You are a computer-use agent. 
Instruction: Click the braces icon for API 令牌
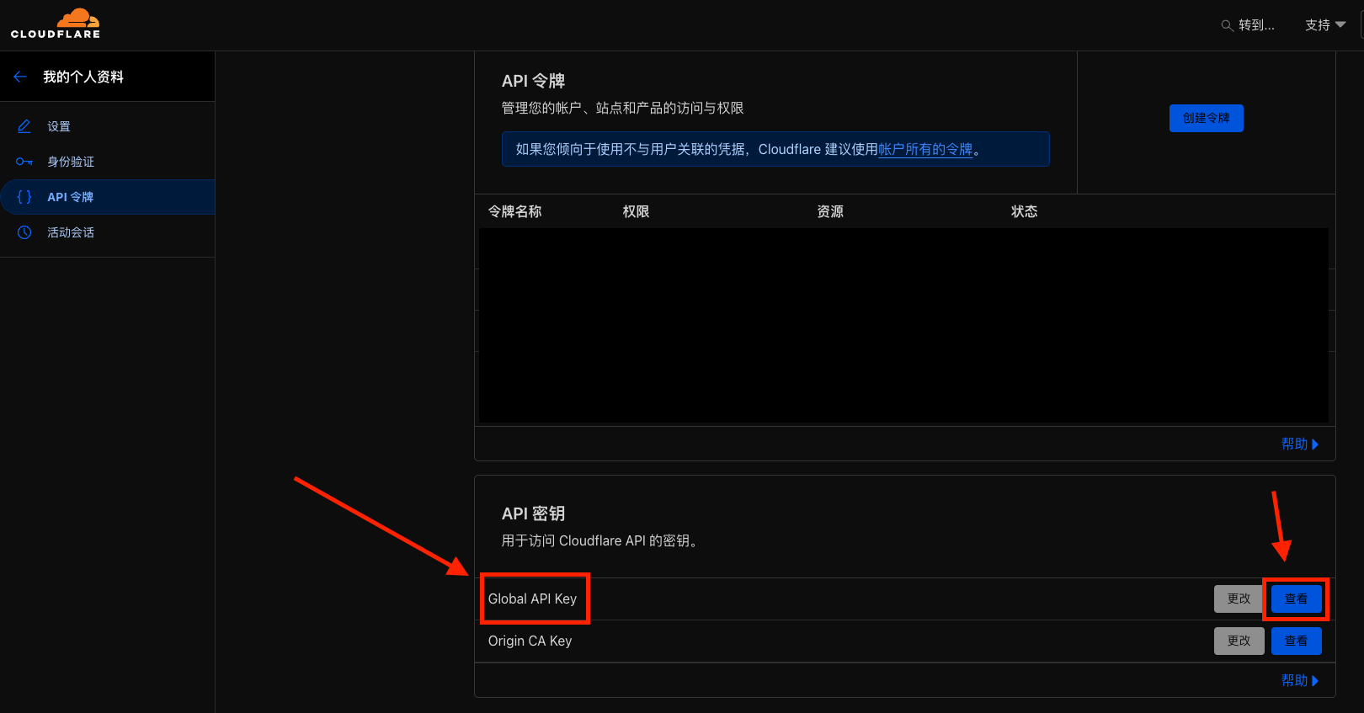tap(24, 197)
